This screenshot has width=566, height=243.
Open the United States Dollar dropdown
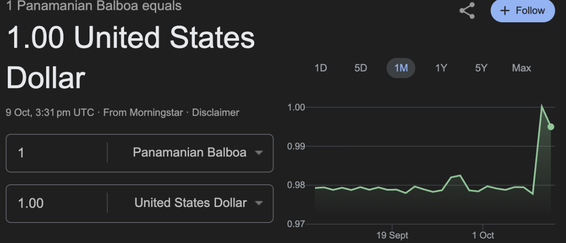click(x=196, y=203)
